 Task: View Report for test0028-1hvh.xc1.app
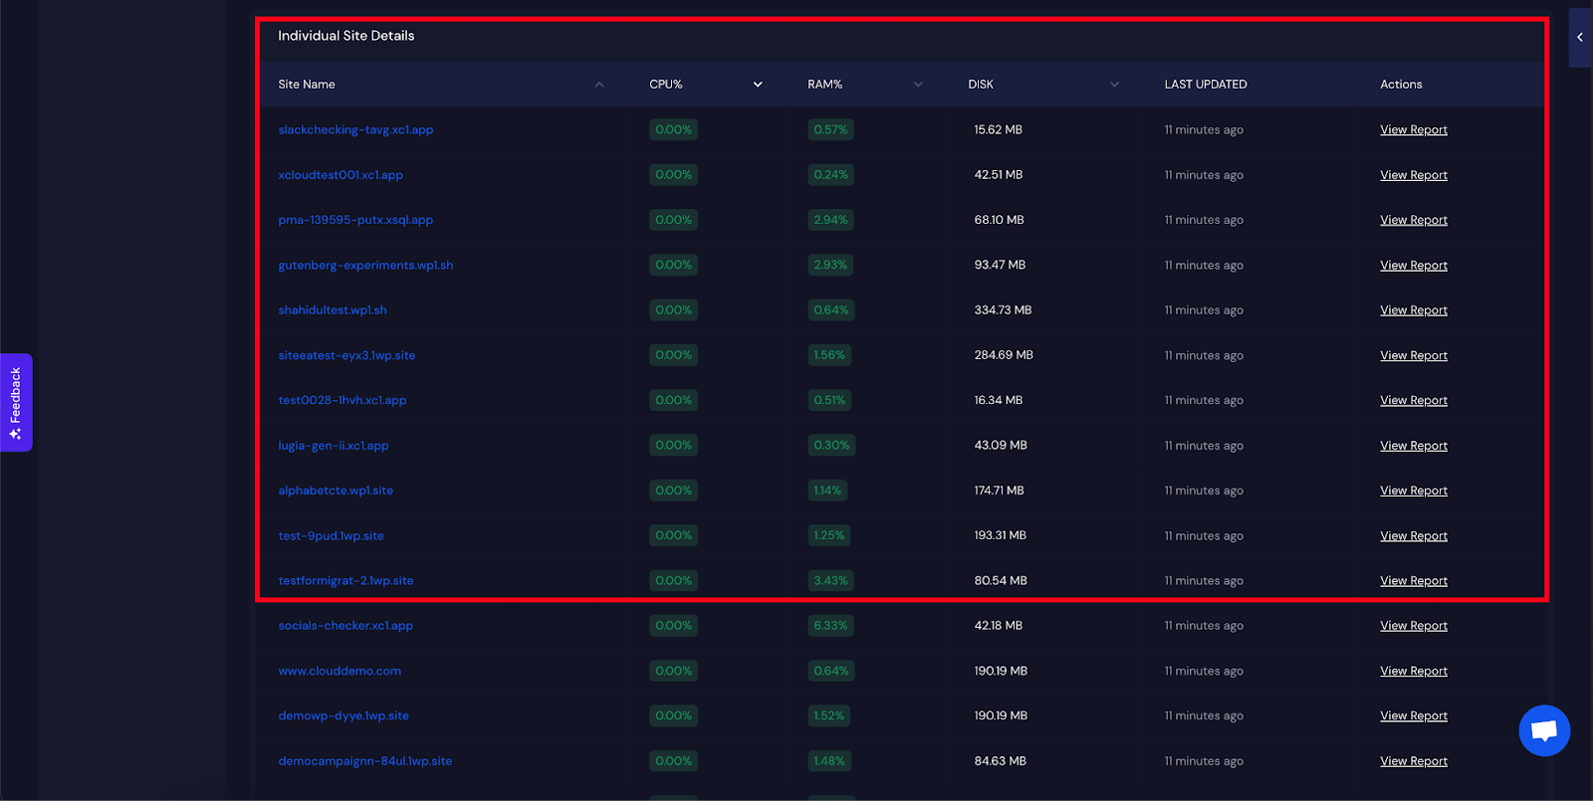coord(1413,401)
